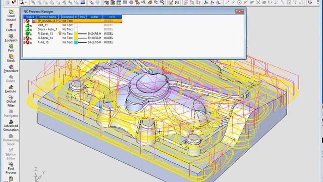Screen dimensions: 323x182
Task: Click the BN24R6-H cutter cell
Action: [x=94, y=34]
